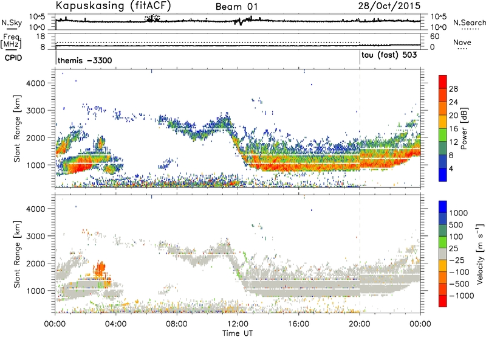Click the power colorbar value 4
Screen dimensions: 486x337
coord(452,169)
